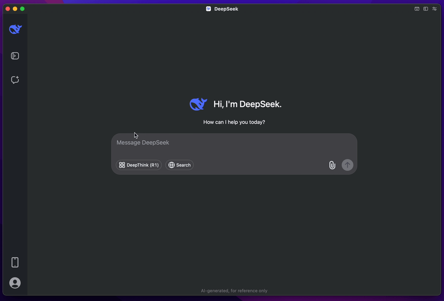
Task: Open the title bar settings sliders icon
Action: pos(434,9)
